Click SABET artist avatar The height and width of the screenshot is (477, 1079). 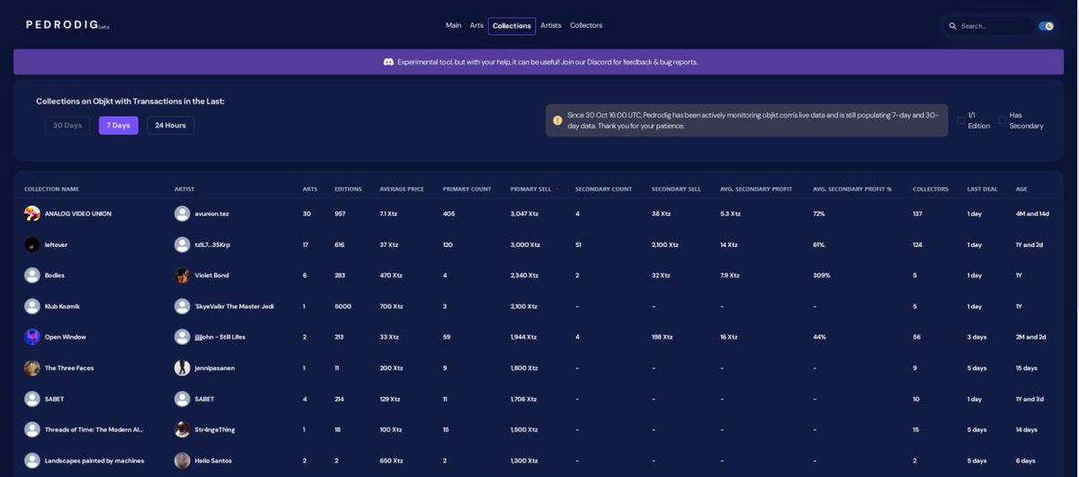[183, 399]
